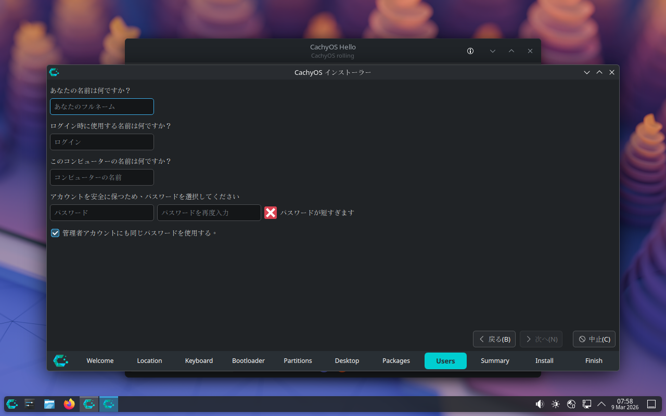Go to the Install step
The height and width of the screenshot is (416, 666).
pos(544,361)
